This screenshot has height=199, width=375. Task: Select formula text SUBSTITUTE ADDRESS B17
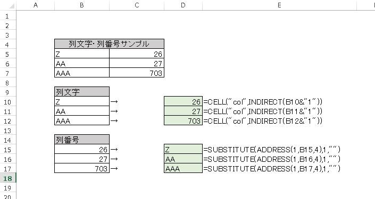tap(272, 169)
